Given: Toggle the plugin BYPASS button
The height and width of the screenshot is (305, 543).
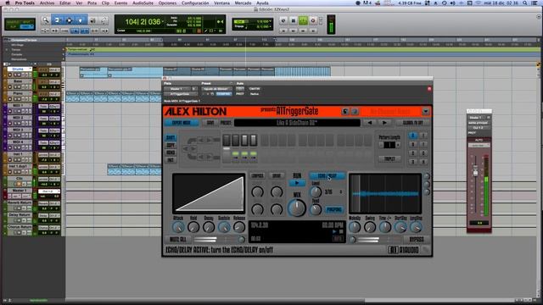Looking at the screenshot, I should tap(417, 239).
